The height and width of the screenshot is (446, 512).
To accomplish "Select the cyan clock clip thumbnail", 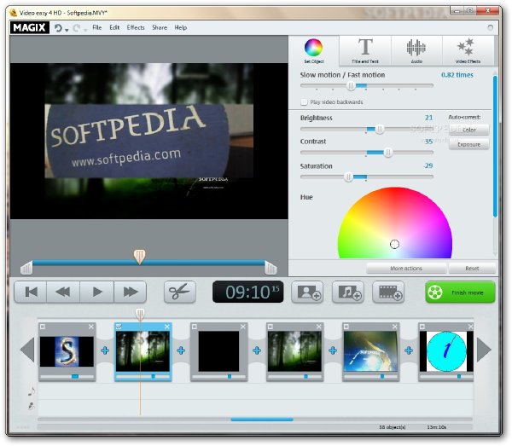I will click(446, 351).
